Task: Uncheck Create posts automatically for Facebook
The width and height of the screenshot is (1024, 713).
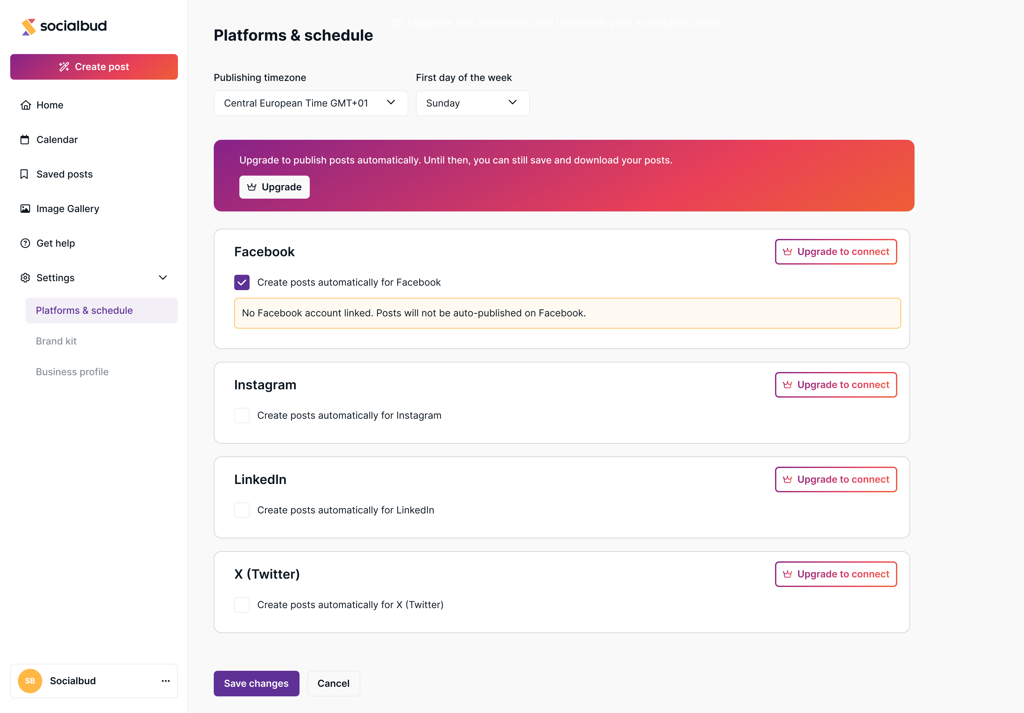Action: 242,282
